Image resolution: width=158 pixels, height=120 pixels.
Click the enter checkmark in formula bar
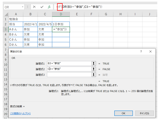coord(42,7)
